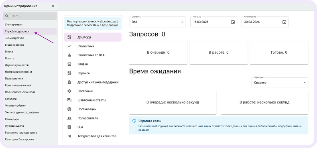Go to Сервисы menu item
317x148 pixels.
(93, 73)
